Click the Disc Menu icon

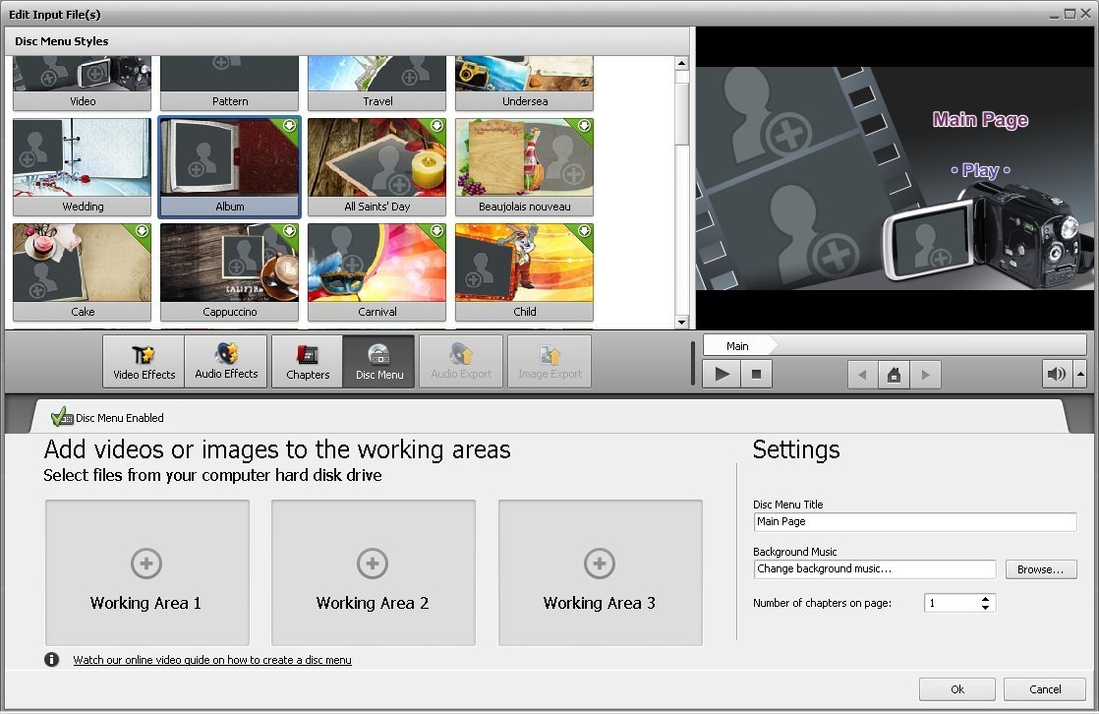[x=378, y=361]
